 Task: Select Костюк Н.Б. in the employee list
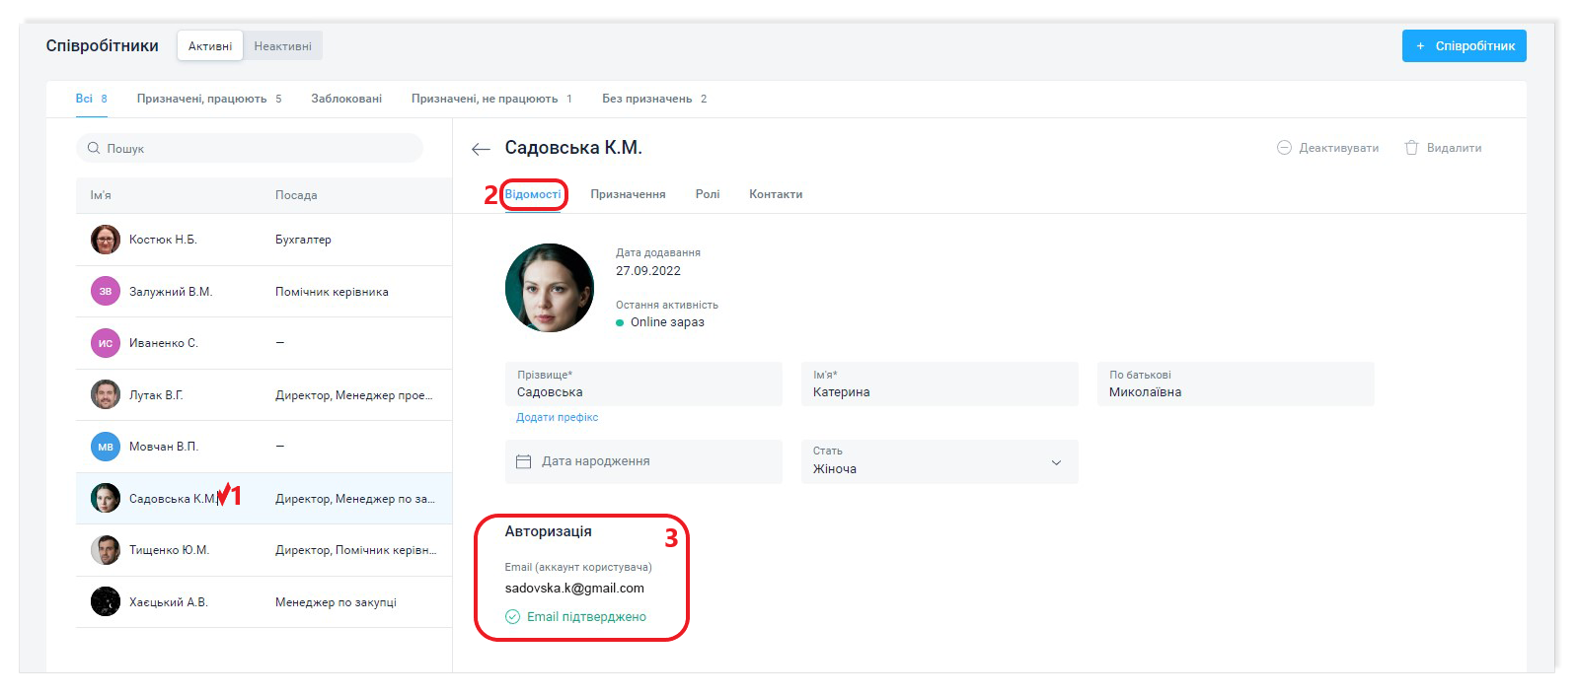(163, 240)
